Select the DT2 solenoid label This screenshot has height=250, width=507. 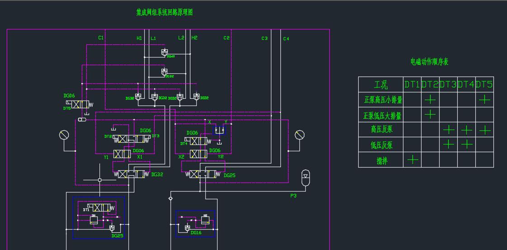click(x=108, y=136)
